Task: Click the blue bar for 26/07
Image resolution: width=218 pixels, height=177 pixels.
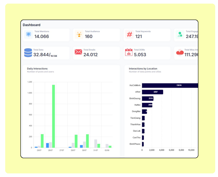Action: [x=48, y=145]
